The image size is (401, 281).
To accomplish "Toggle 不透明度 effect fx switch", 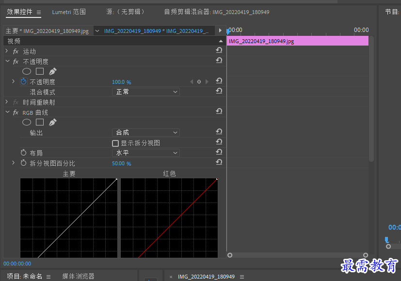I will tap(16, 62).
